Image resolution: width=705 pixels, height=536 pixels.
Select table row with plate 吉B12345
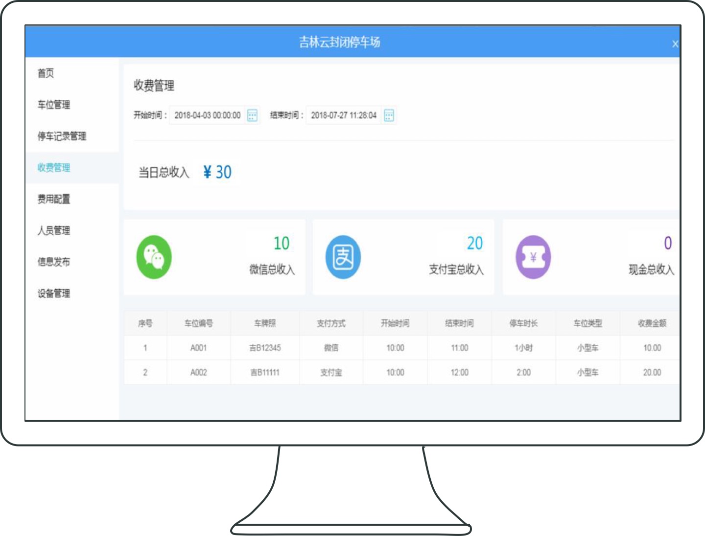(x=265, y=348)
